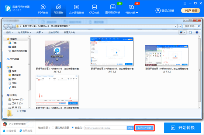This screenshot has width=204, height=135.
Task: Click 放映幻灯片 in the toolbar
Action: point(53,32)
